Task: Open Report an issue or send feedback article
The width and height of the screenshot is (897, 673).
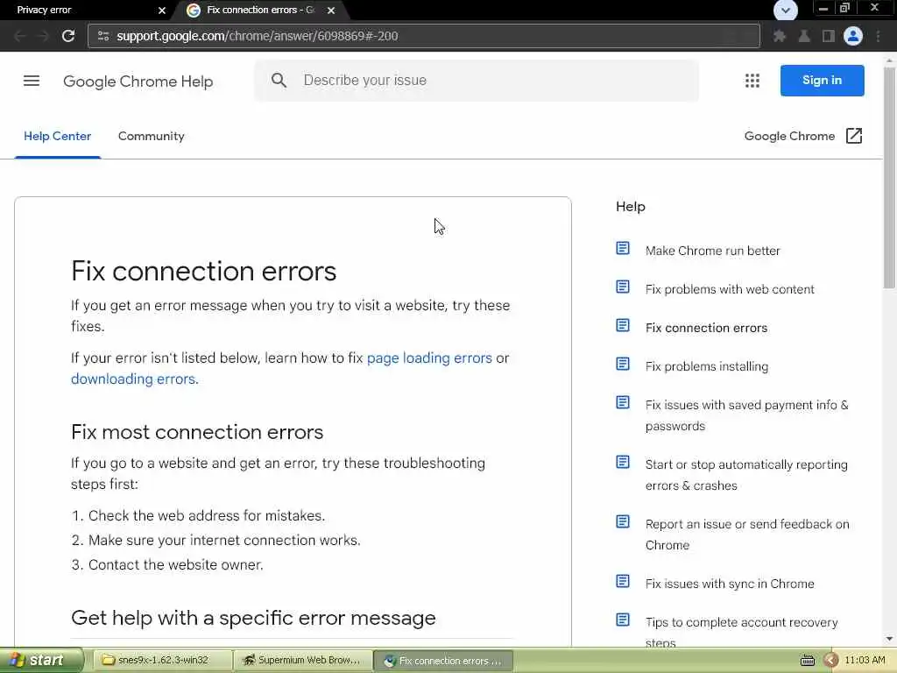Action: point(747,535)
